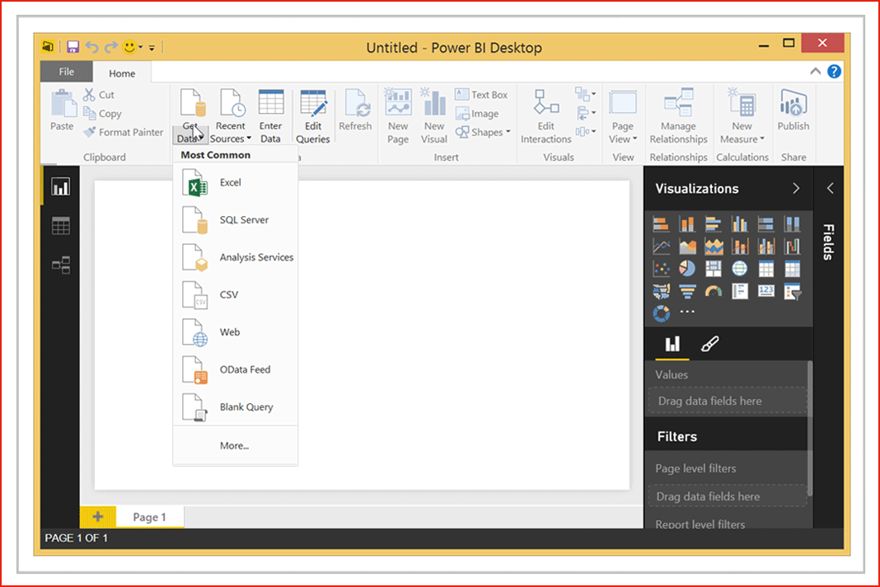Select the Gauge visual in the Visualizations pane
The height and width of the screenshot is (587, 880).
point(714,290)
